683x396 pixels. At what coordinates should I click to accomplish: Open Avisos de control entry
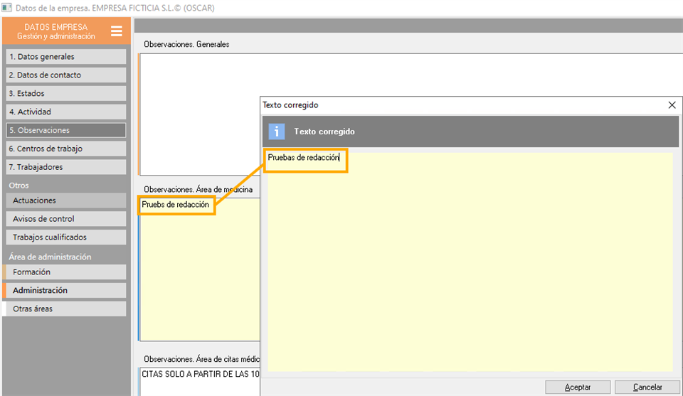pos(66,219)
